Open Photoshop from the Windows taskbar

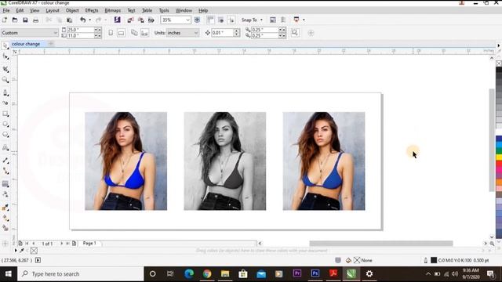[315, 273]
